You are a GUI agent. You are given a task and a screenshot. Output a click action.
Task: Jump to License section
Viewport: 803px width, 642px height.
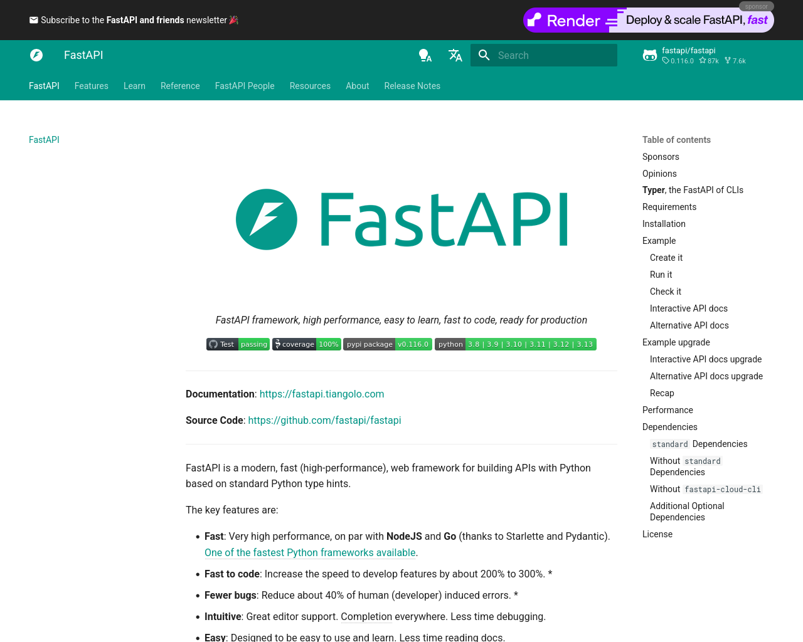[657, 534]
